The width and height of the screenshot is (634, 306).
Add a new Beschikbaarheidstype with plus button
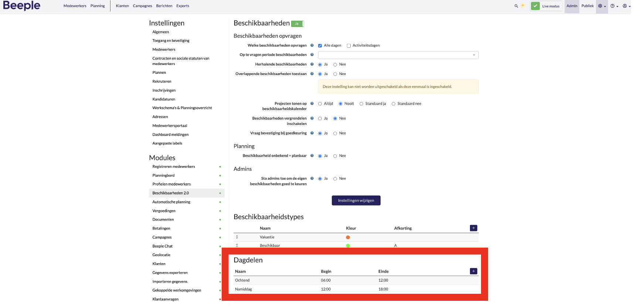click(x=473, y=228)
